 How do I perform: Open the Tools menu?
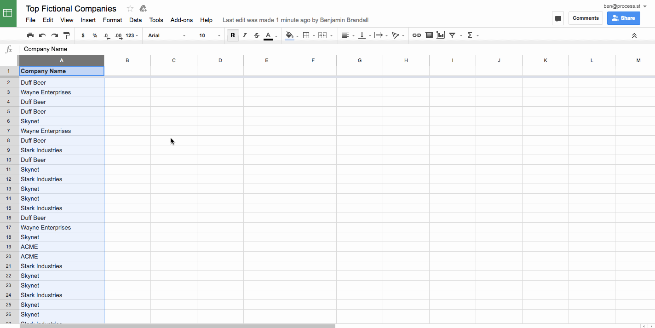coord(156,20)
